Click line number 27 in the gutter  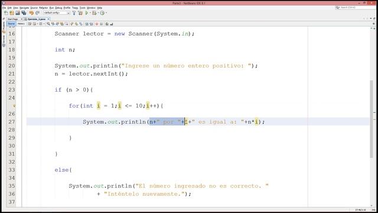pos(12,122)
